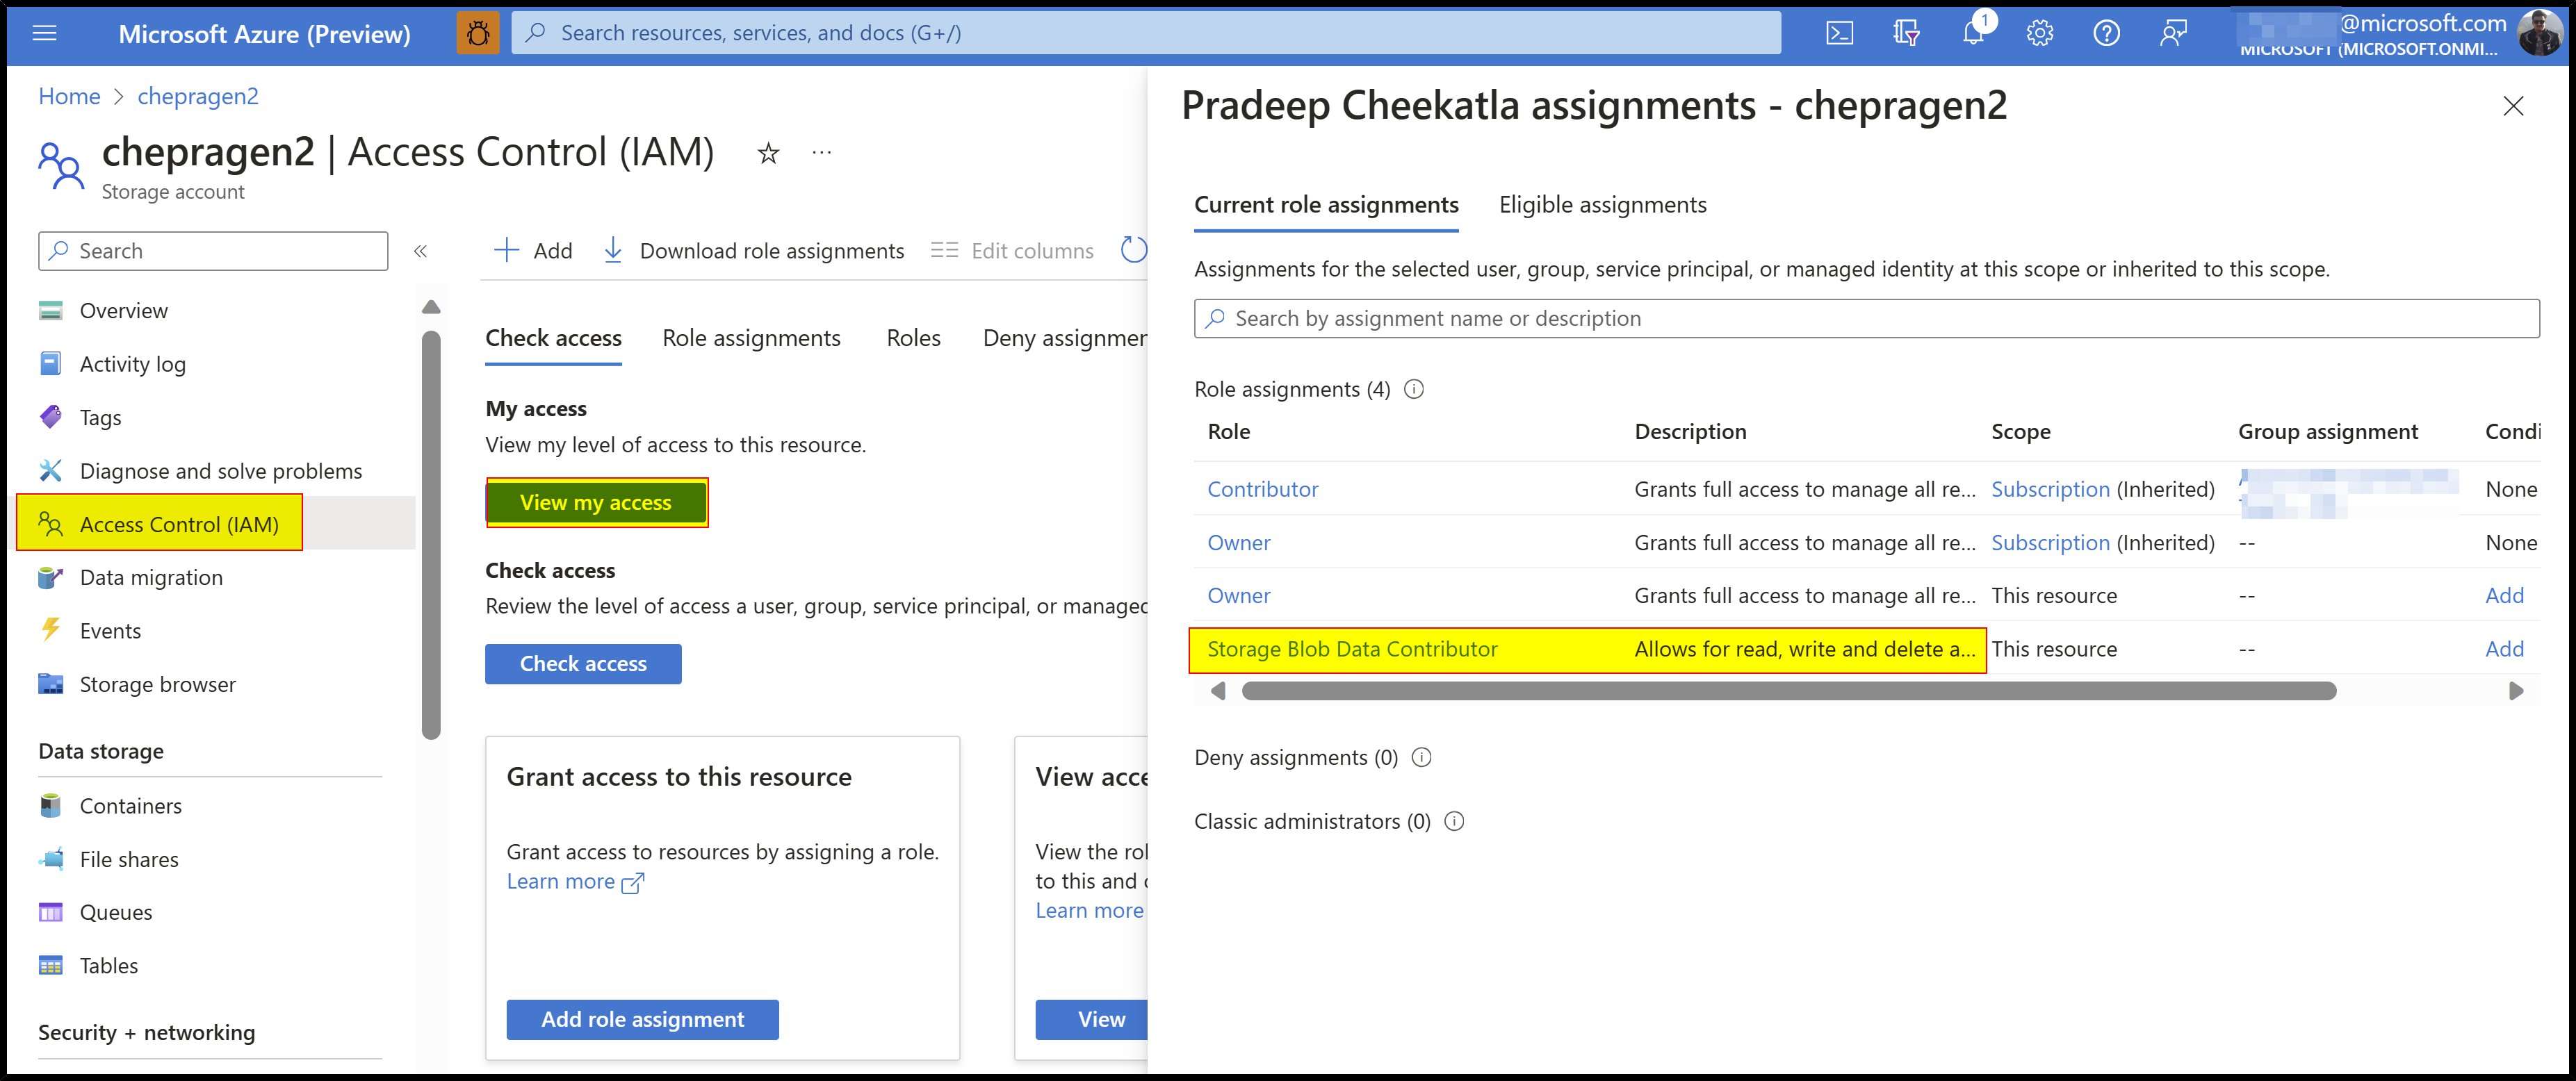Open the notifications bell
2576x1081 pixels.
[1973, 33]
